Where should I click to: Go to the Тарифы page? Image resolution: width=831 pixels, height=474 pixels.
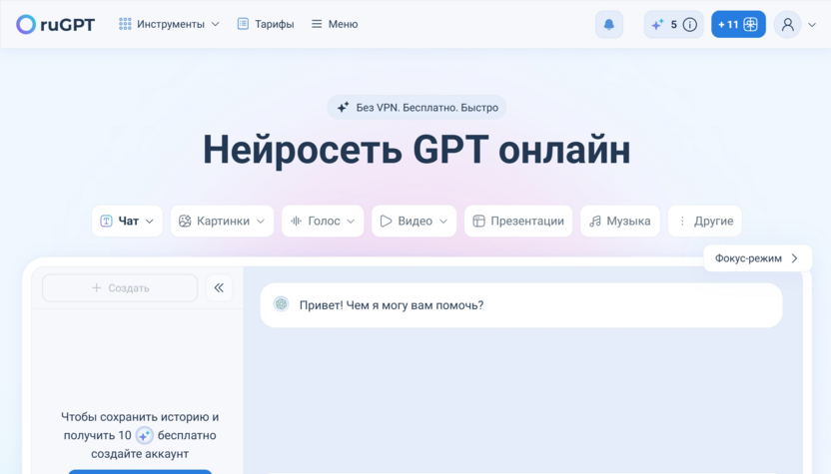click(266, 24)
